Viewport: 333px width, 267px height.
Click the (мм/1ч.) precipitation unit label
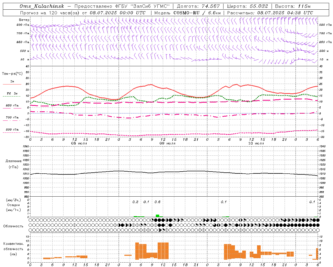(x=14, y=210)
